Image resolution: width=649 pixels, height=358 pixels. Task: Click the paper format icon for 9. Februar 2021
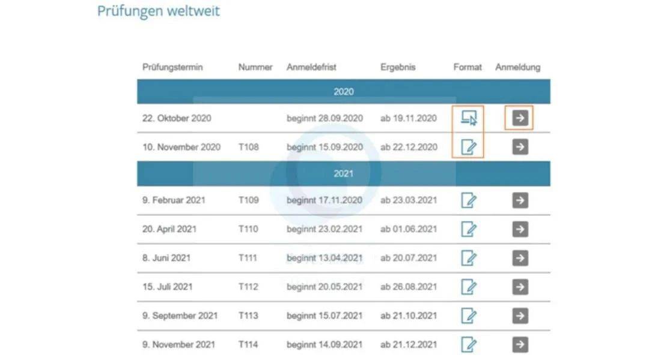coord(468,200)
